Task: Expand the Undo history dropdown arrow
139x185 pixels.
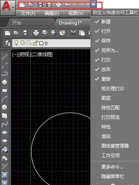Action: pos(74,5)
